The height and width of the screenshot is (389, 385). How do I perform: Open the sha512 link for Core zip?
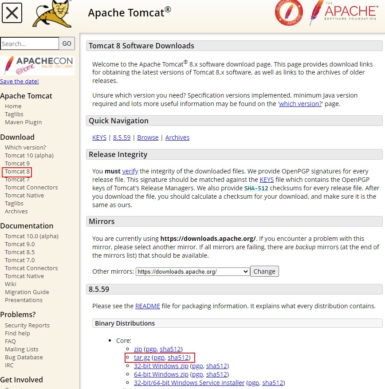click(170, 349)
